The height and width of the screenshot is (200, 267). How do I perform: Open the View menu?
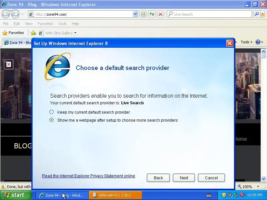[29, 24]
